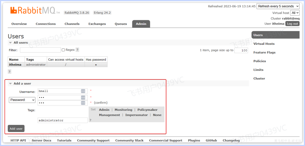This screenshot has width=305, height=146.
Task: Open help question mark next to Regex
Action: [x=77, y=50]
